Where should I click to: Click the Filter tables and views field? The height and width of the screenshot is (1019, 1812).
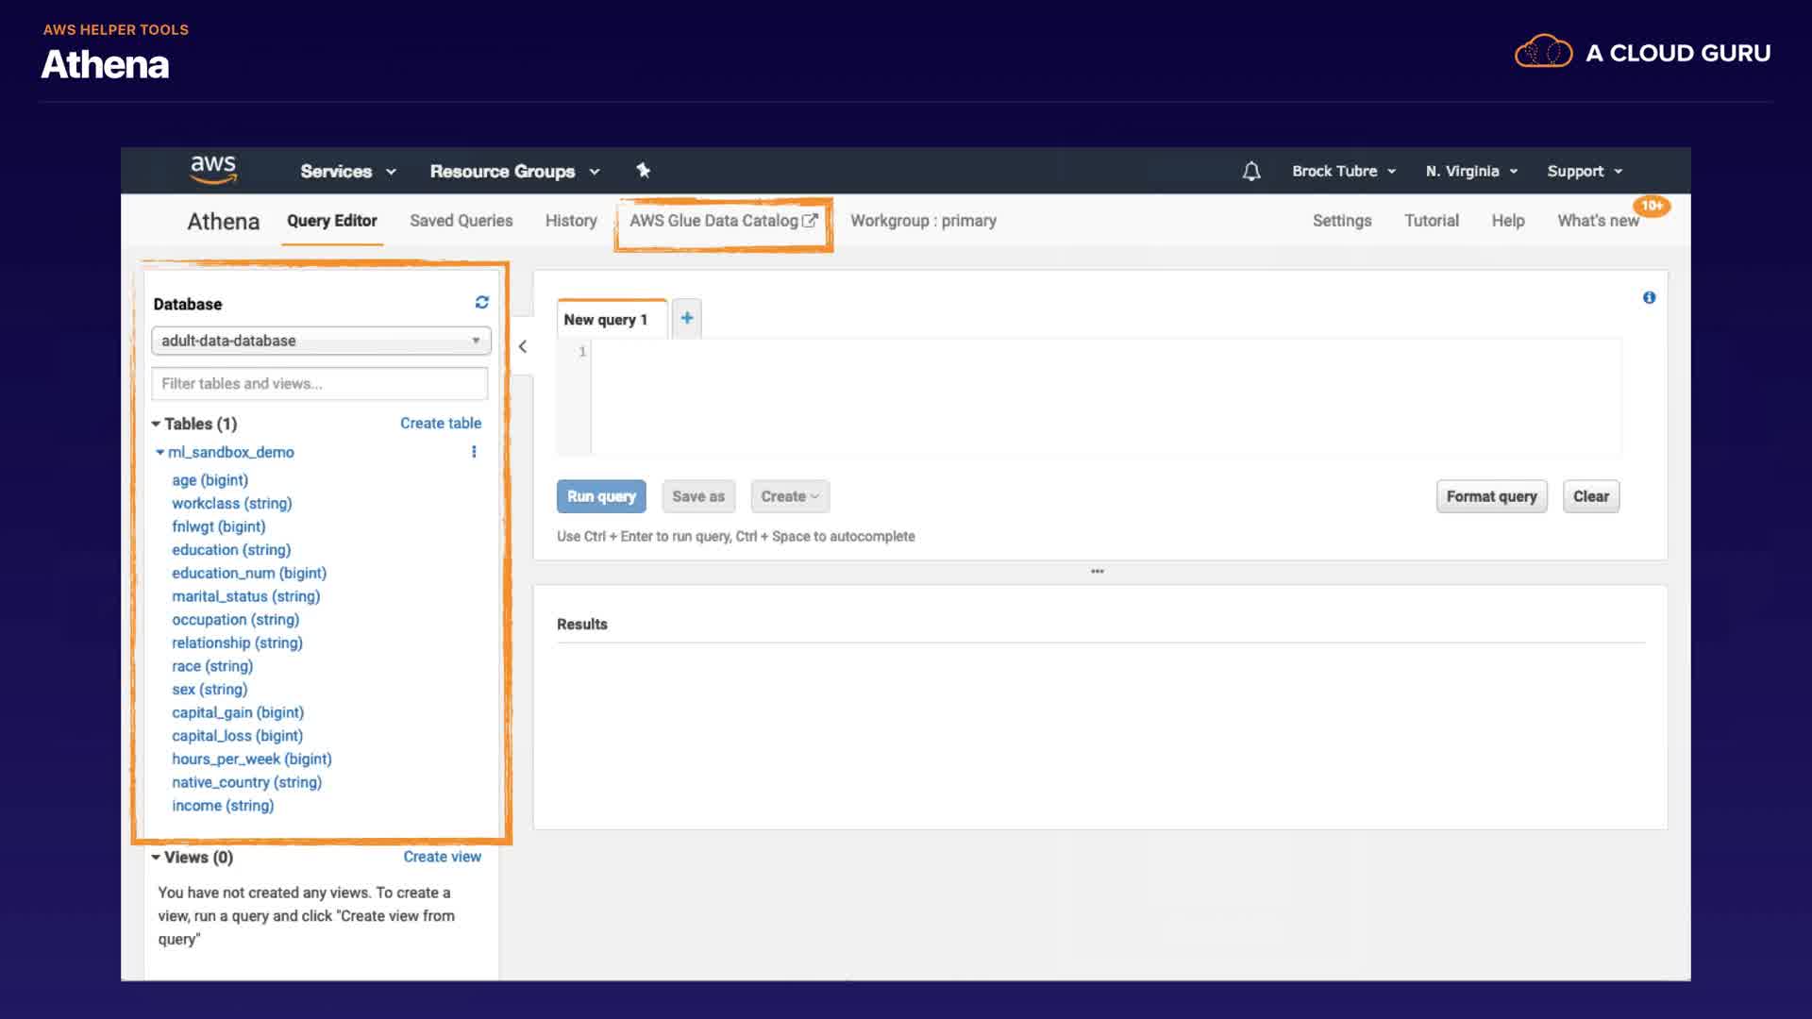(x=319, y=384)
